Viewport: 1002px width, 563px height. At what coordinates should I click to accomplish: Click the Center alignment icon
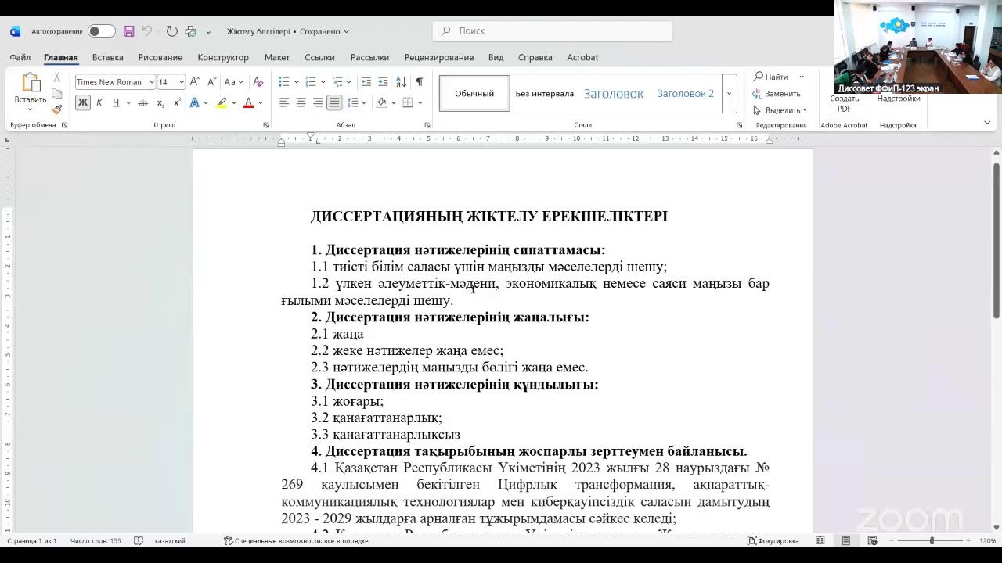tap(301, 102)
